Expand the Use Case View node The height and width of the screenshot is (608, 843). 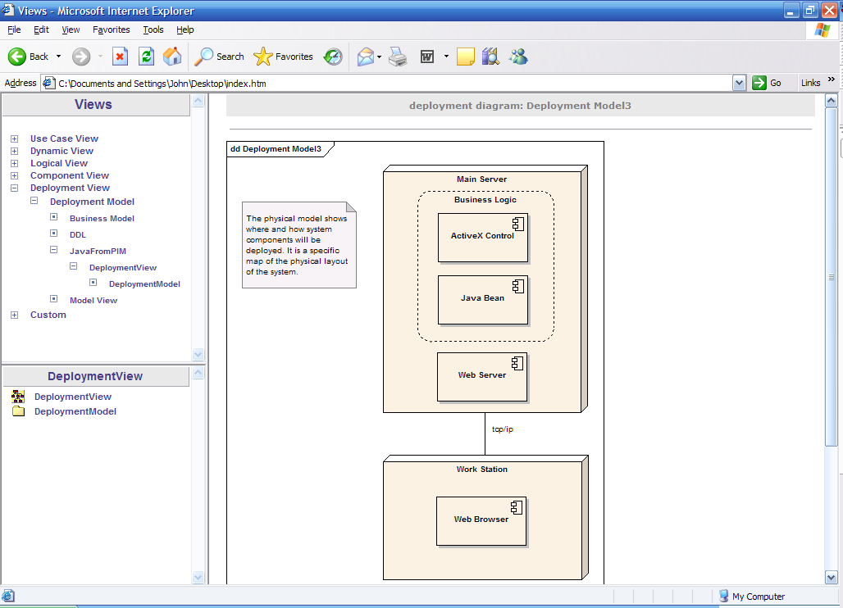point(15,138)
